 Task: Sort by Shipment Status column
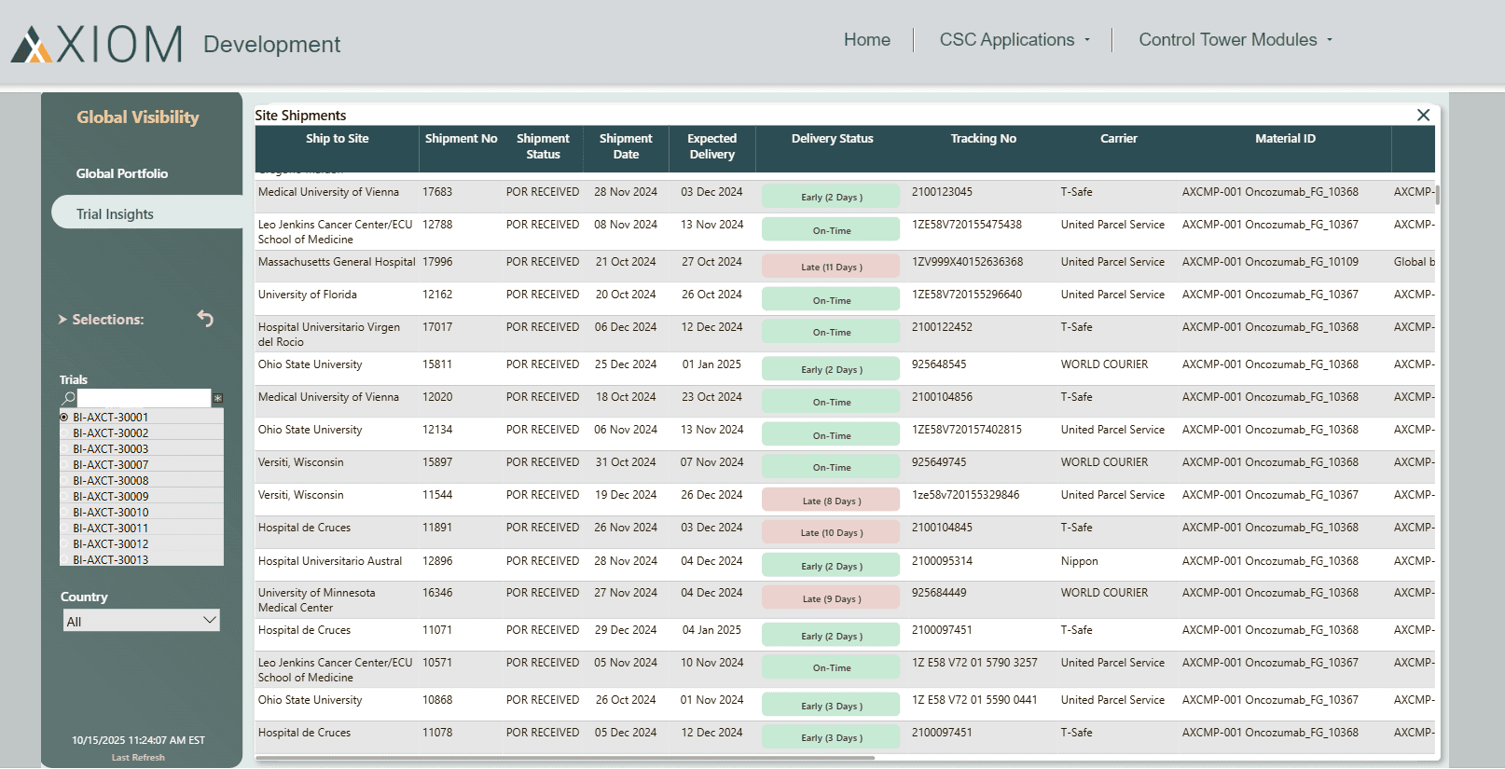(x=543, y=146)
